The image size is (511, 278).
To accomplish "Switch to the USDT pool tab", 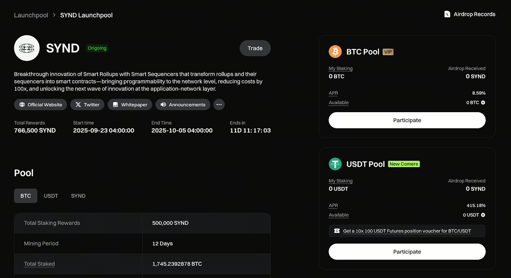I will [51, 196].
